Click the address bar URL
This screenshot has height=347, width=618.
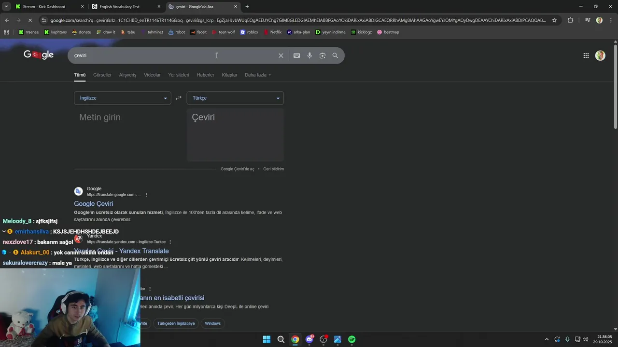(298, 20)
